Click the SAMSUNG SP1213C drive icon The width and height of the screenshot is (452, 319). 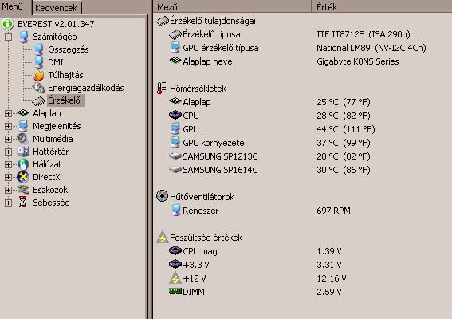click(x=175, y=156)
